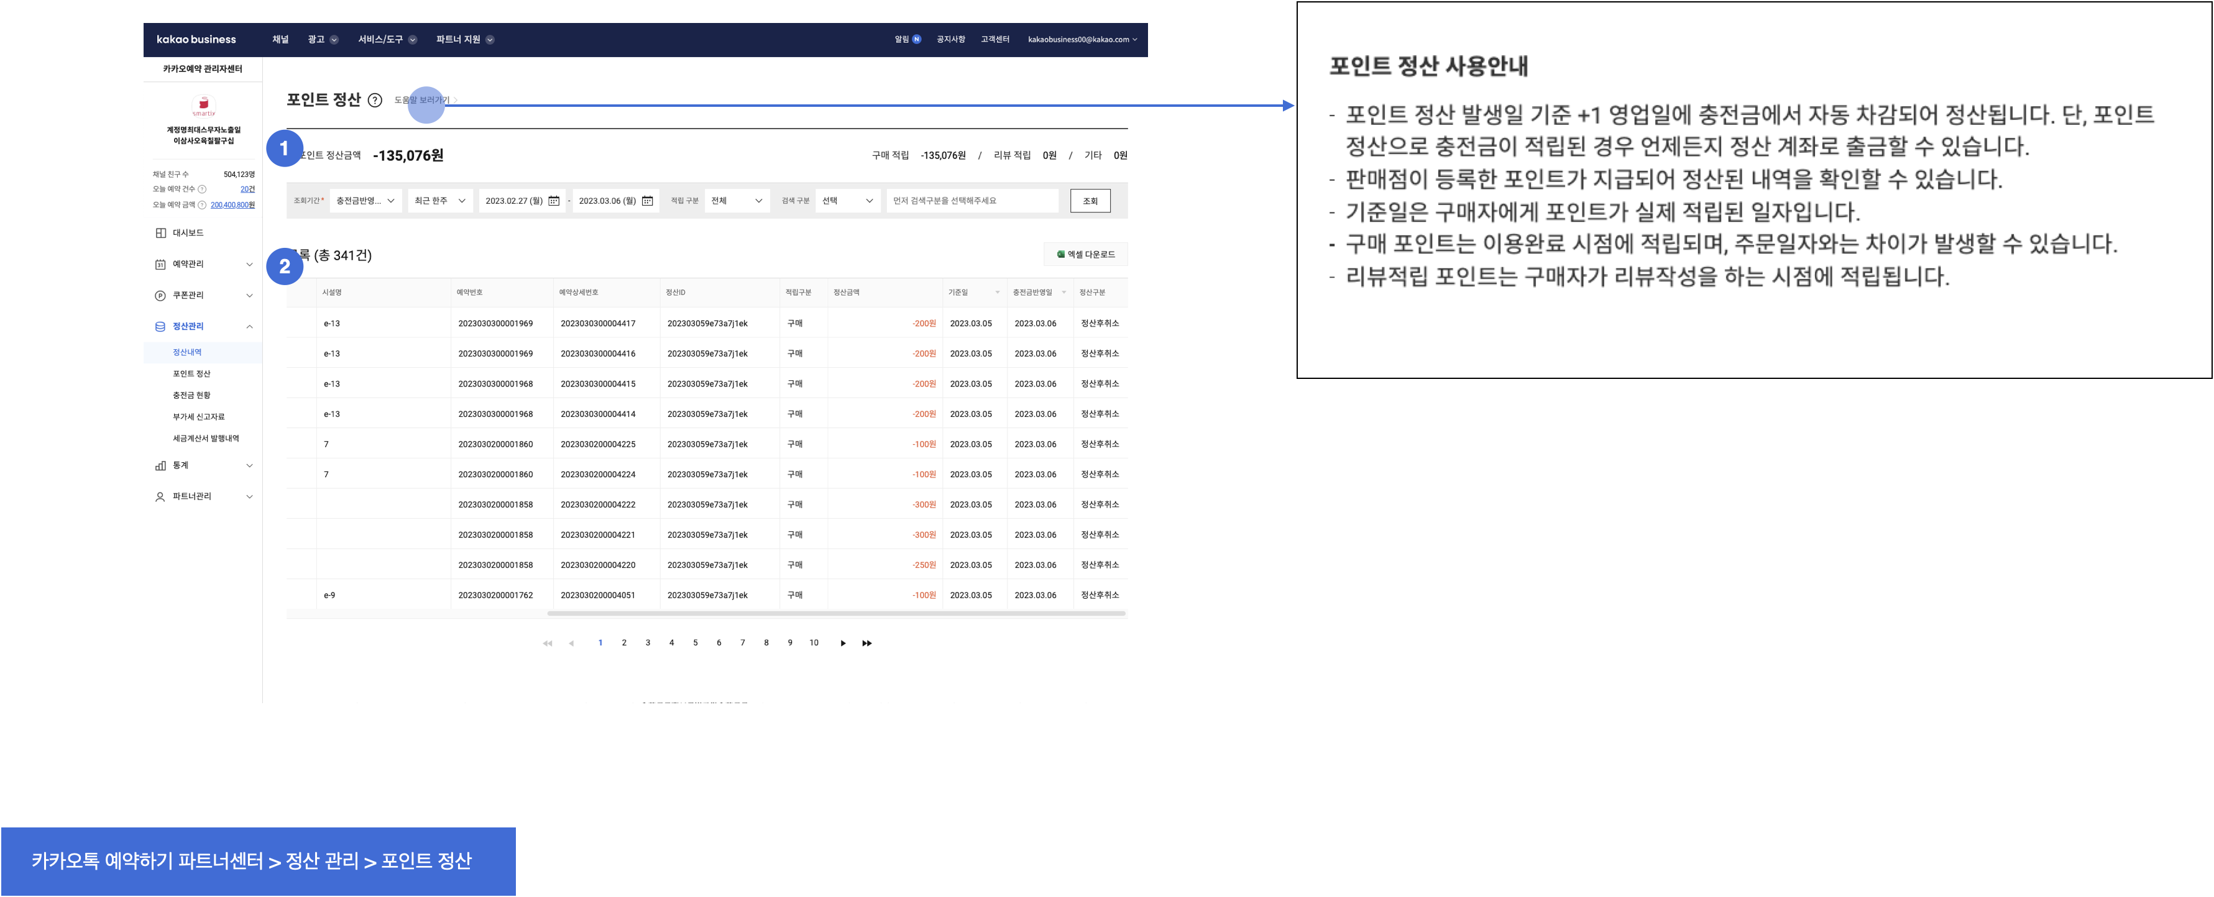Screen dimensions: 2214x897
Task: Open start date calendar icon picker
Action: coord(554,201)
